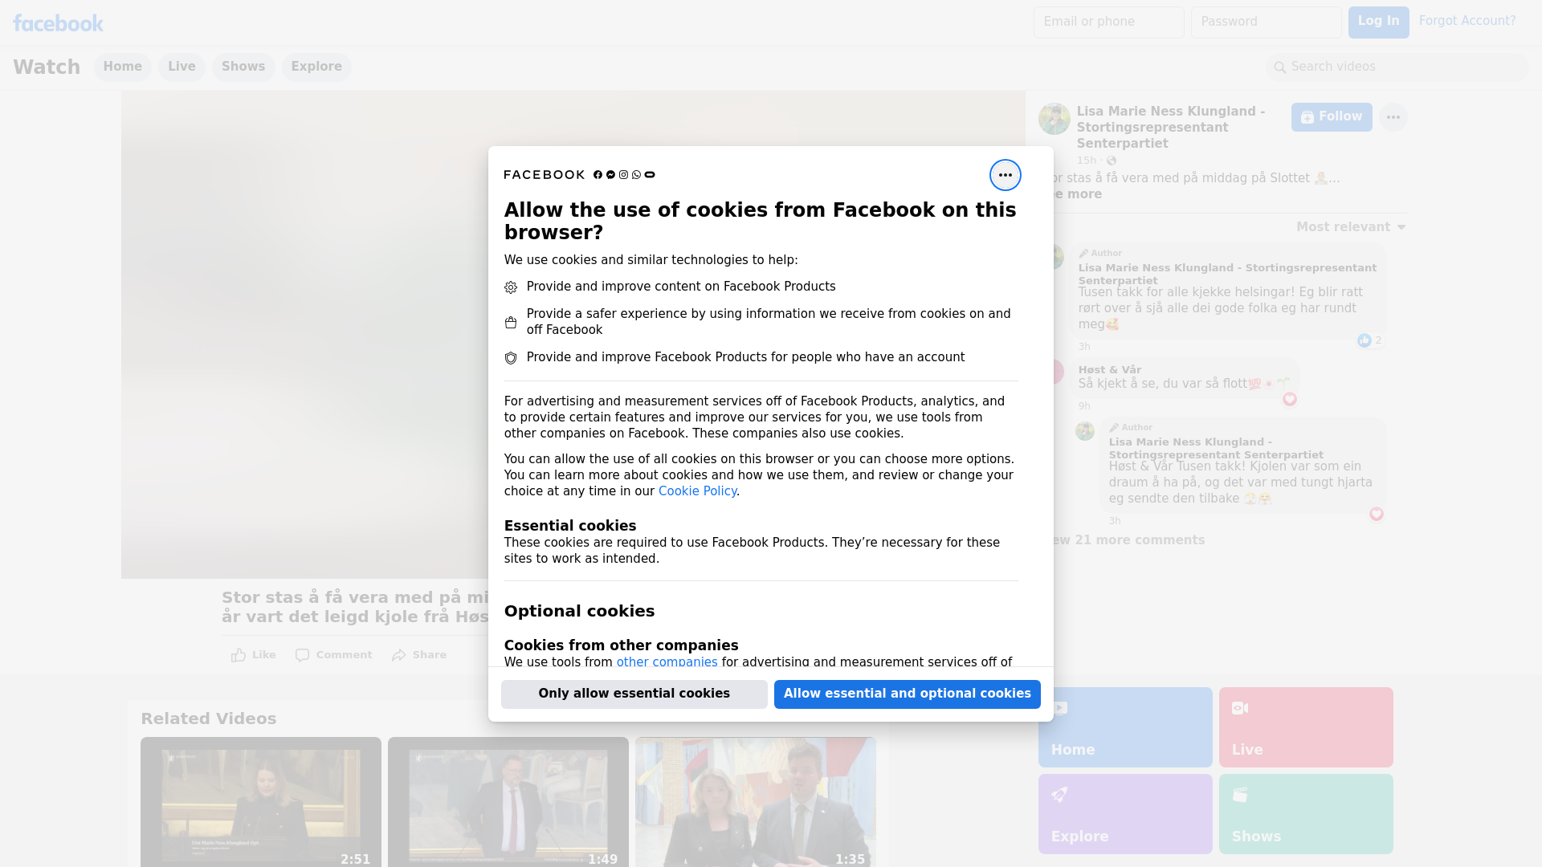The image size is (1542, 867).
Task: Focus the Password field
Action: tap(1266, 22)
